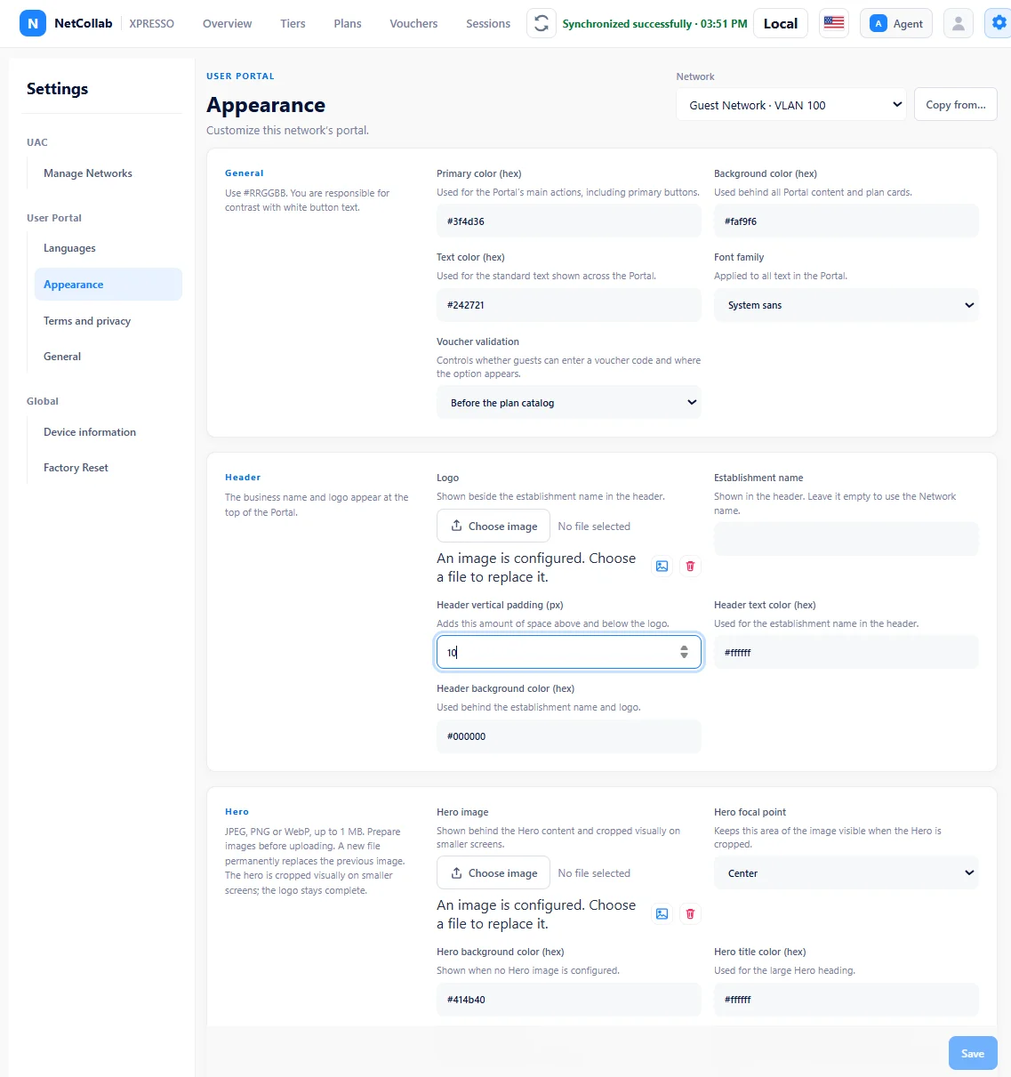
Task: Edit the Hero title color field
Action: 847,1000
